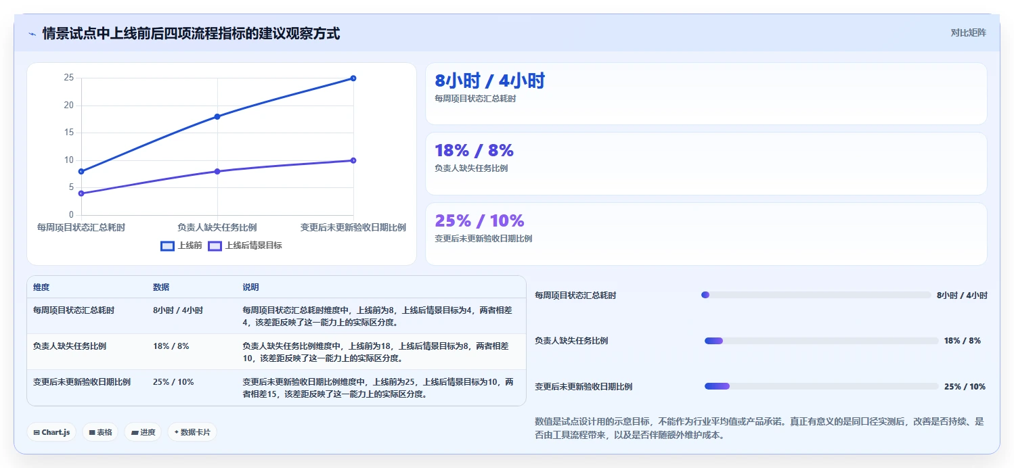
Task: Click the 上线后 data point at 10
Action: click(353, 160)
